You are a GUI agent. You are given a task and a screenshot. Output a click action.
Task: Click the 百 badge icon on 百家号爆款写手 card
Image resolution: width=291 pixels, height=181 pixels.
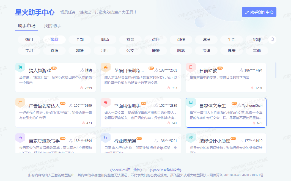20,138
